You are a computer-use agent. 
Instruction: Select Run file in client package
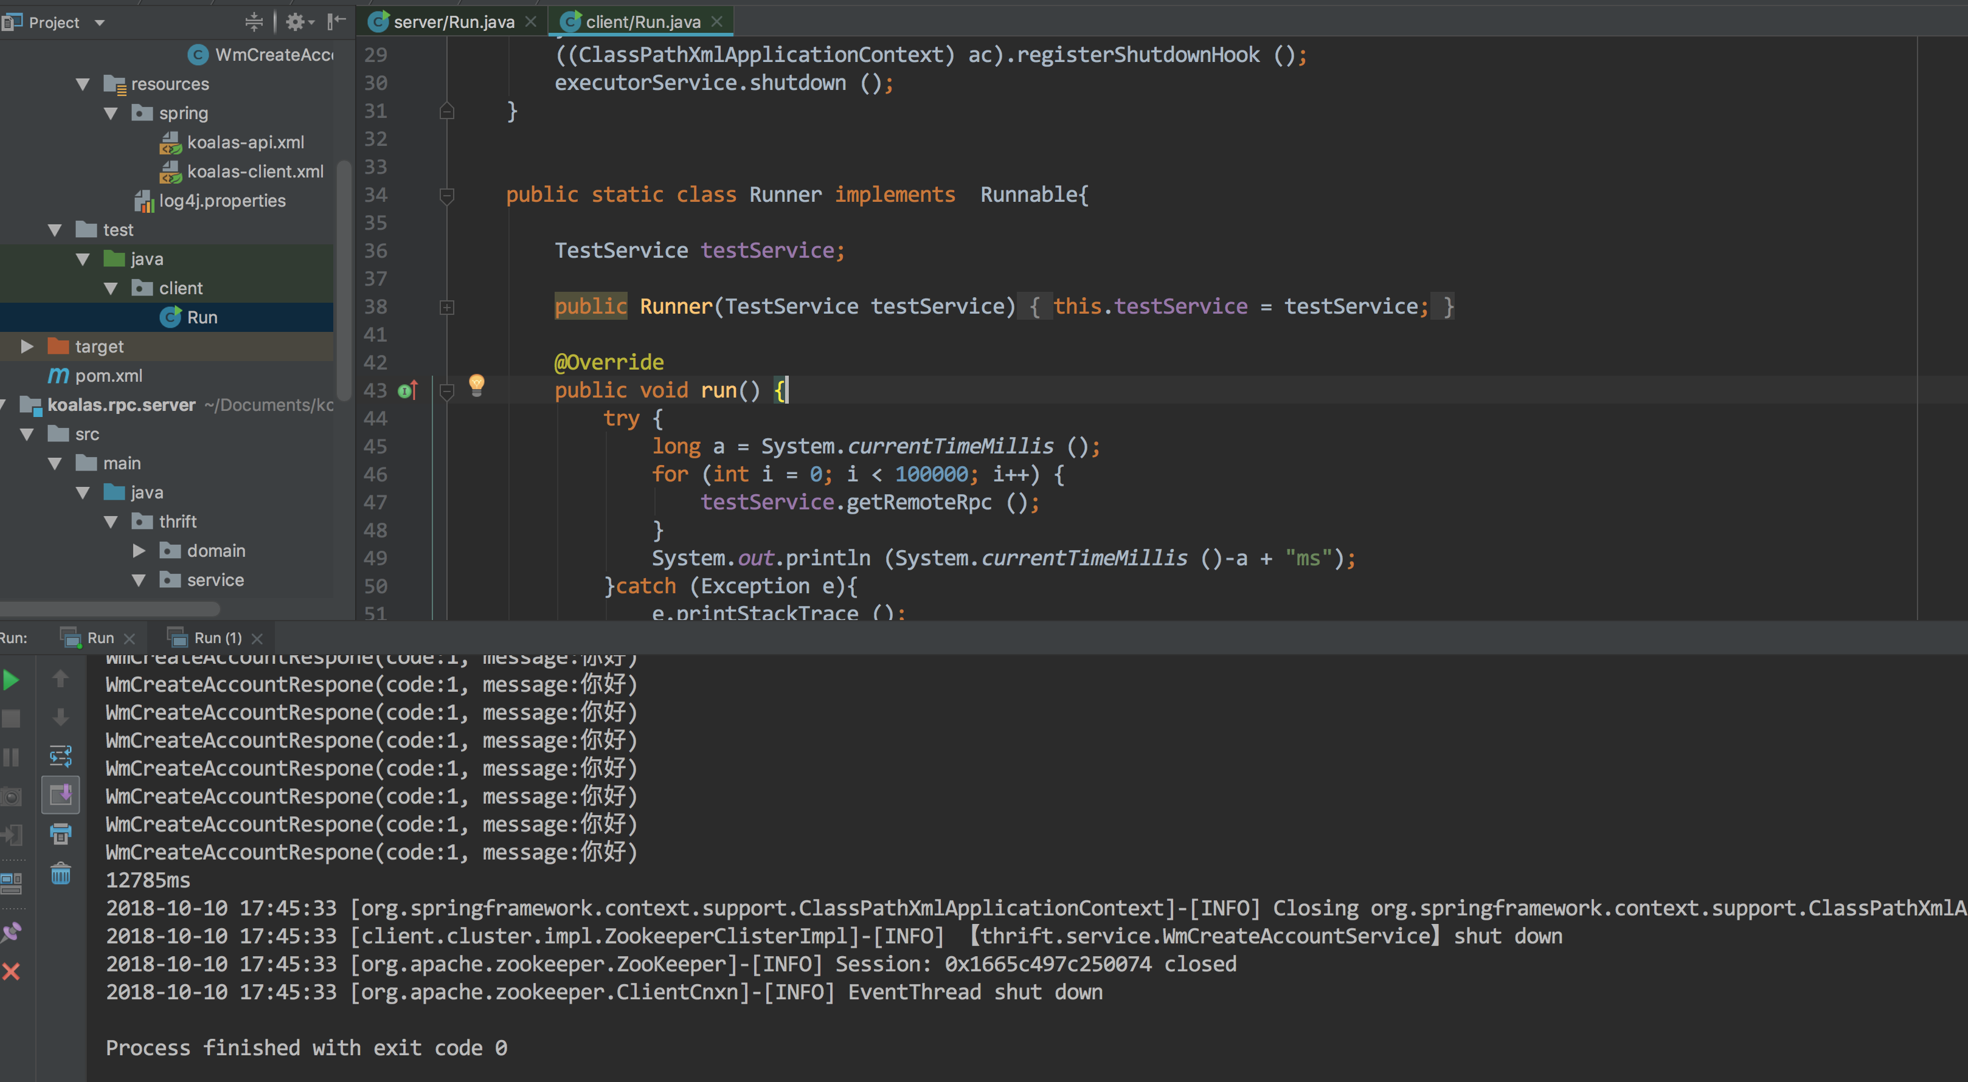(x=204, y=316)
